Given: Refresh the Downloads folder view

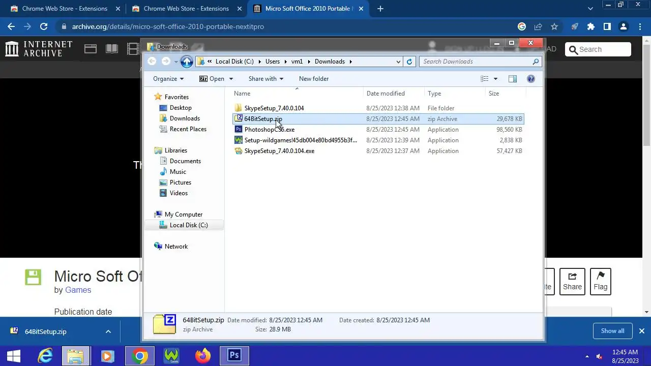Looking at the screenshot, I should point(409,62).
